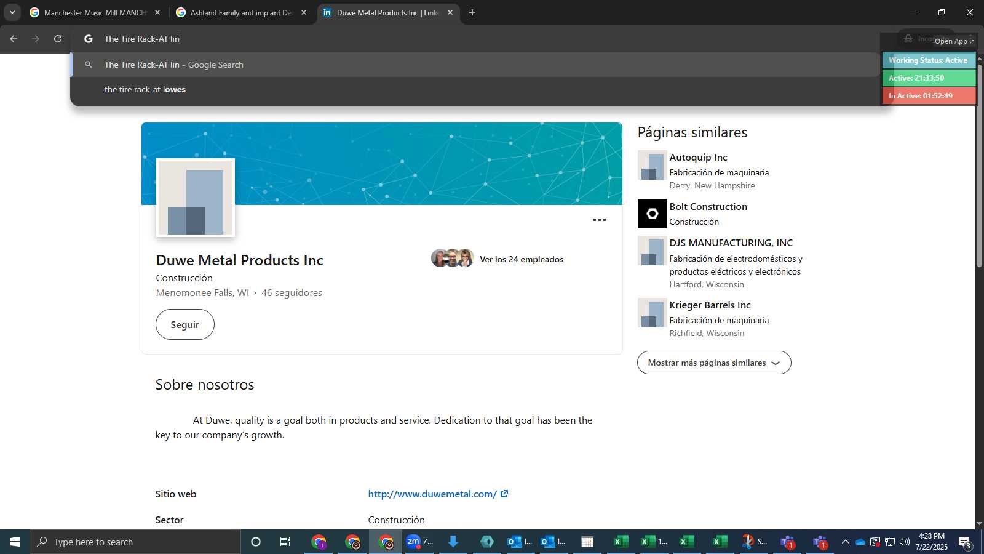This screenshot has width=984, height=554.
Task: Open Task View icon on taskbar
Action: click(x=285, y=542)
